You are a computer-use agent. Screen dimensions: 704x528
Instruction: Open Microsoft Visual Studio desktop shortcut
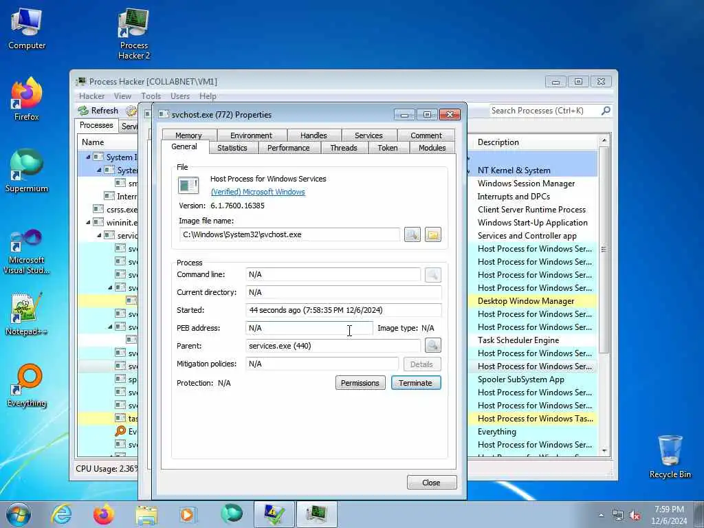click(27, 252)
